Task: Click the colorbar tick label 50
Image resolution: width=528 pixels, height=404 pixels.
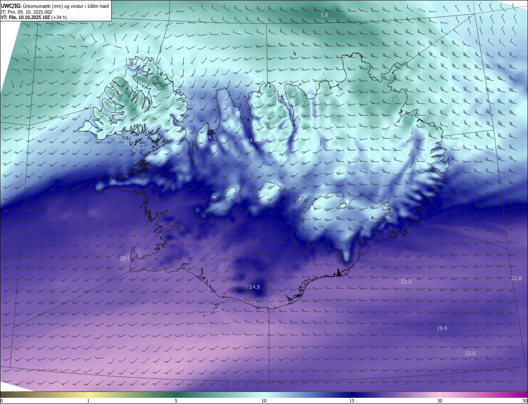Action: tap(525, 401)
